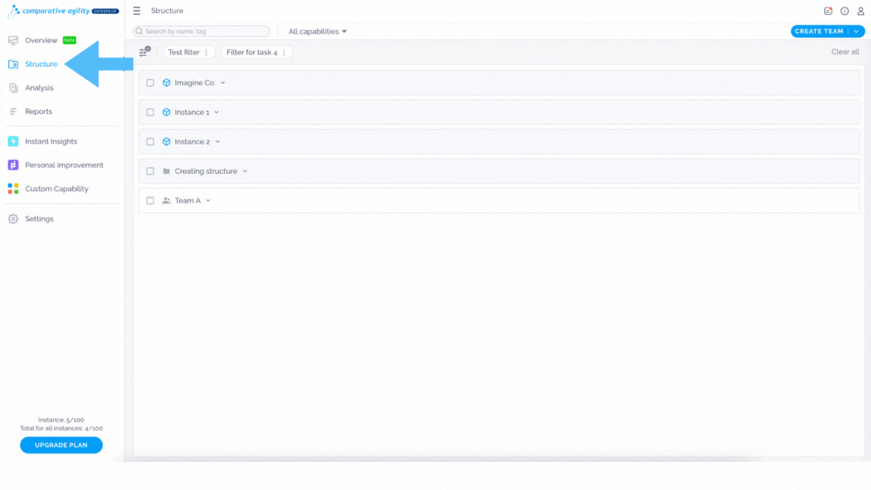Open the Create Team dropdown arrow
The width and height of the screenshot is (871, 490).
pyautogui.click(x=857, y=31)
